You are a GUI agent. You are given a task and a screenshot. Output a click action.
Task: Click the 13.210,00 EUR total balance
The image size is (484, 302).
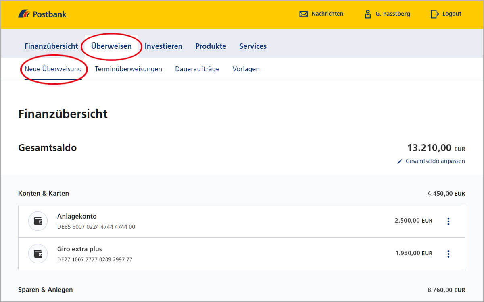click(436, 148)
